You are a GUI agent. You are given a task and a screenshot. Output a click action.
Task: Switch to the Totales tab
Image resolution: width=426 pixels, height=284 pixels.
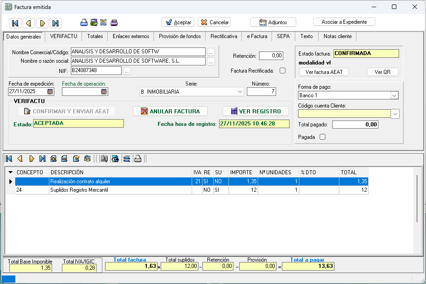coord(95,36)
